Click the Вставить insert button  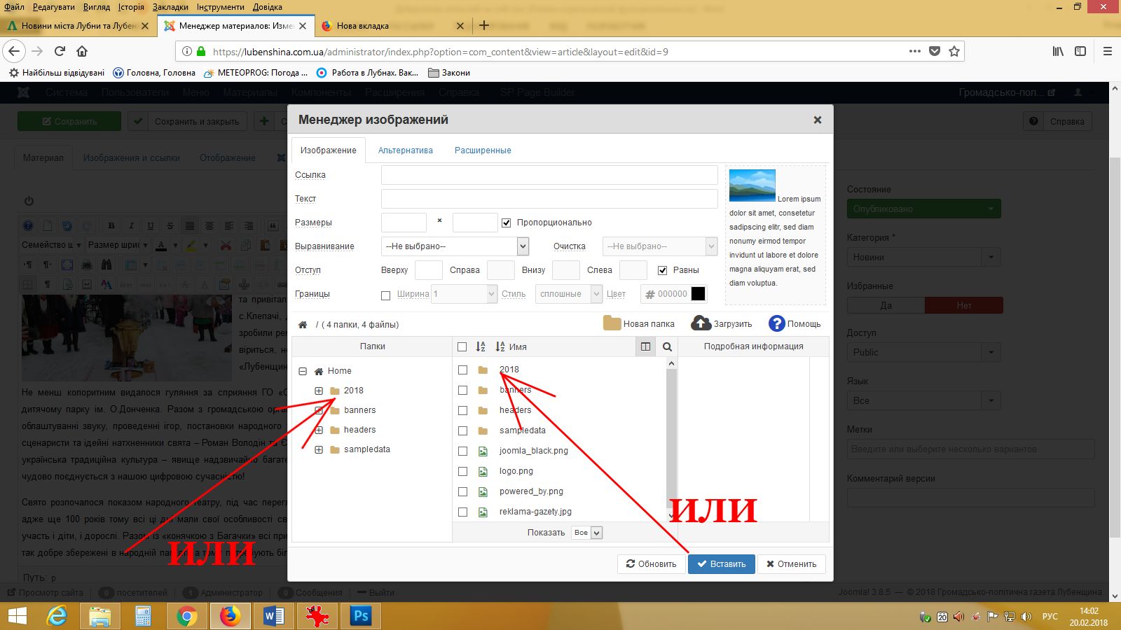click(722, 564)
